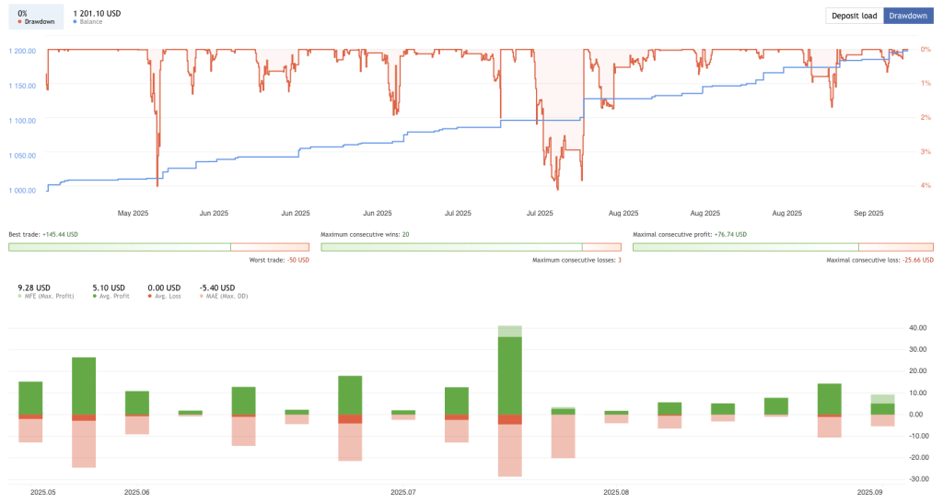Screen dimensions: 943x504
Task: Click the Maximum consecutive losses red segment
Action: click(x=602, y=246)
